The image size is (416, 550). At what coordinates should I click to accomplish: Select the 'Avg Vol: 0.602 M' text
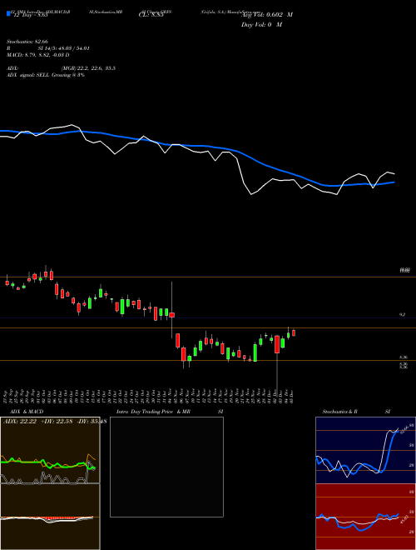267,15
